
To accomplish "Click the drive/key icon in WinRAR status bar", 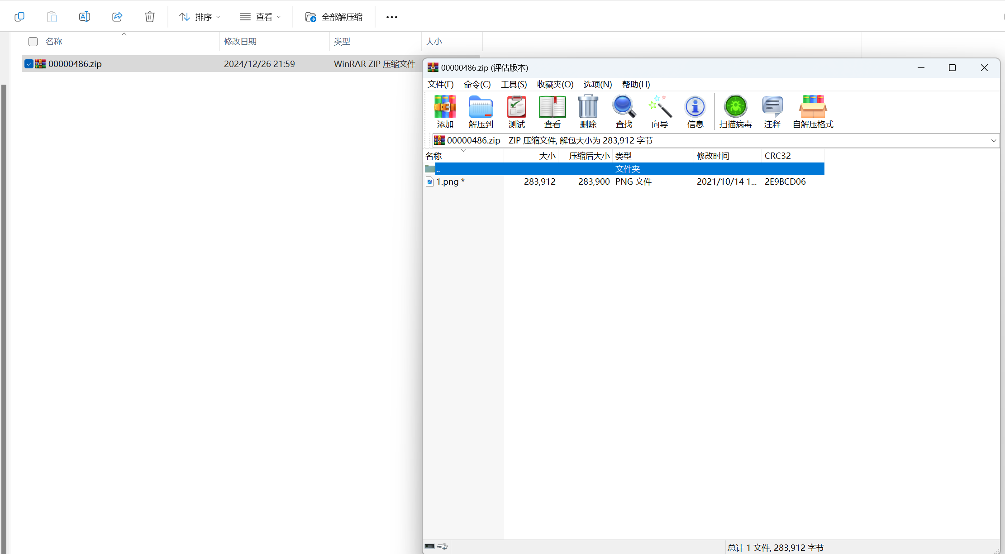I will point(436,546).
